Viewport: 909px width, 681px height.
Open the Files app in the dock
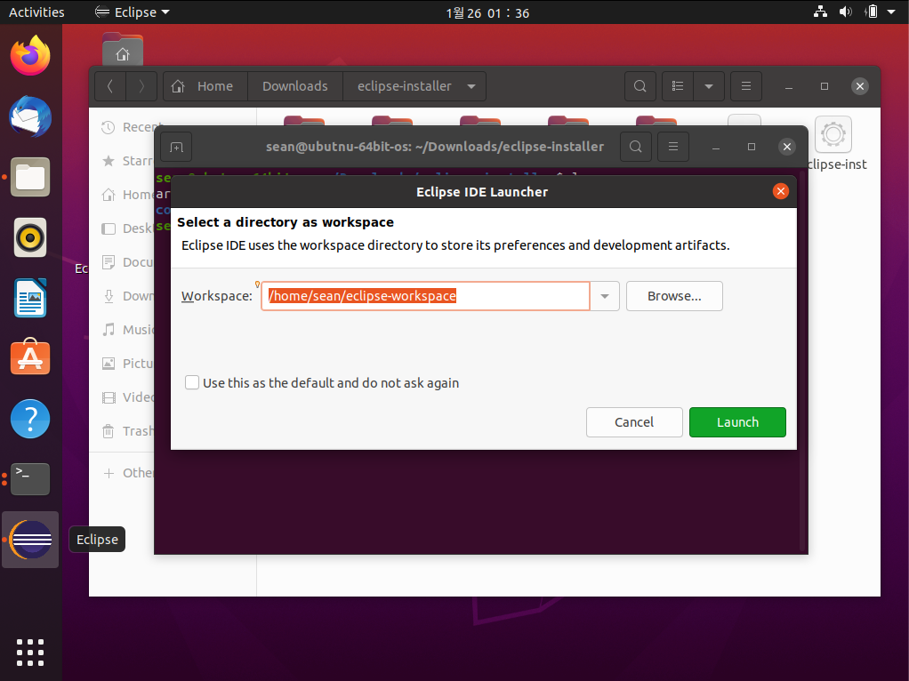tap(30, 177)
